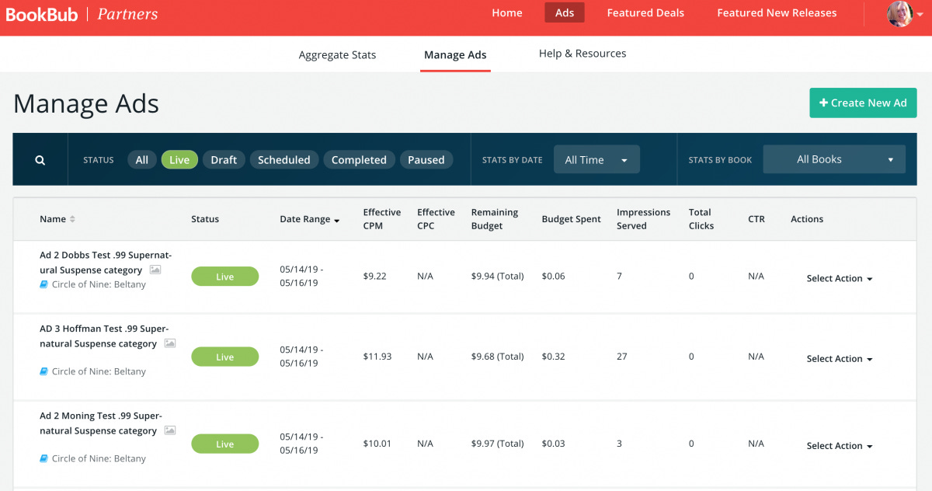The height and width of the screenshot is (491, 932).
Task: Click the $10.01 CPM value
Action: (377, 444)
